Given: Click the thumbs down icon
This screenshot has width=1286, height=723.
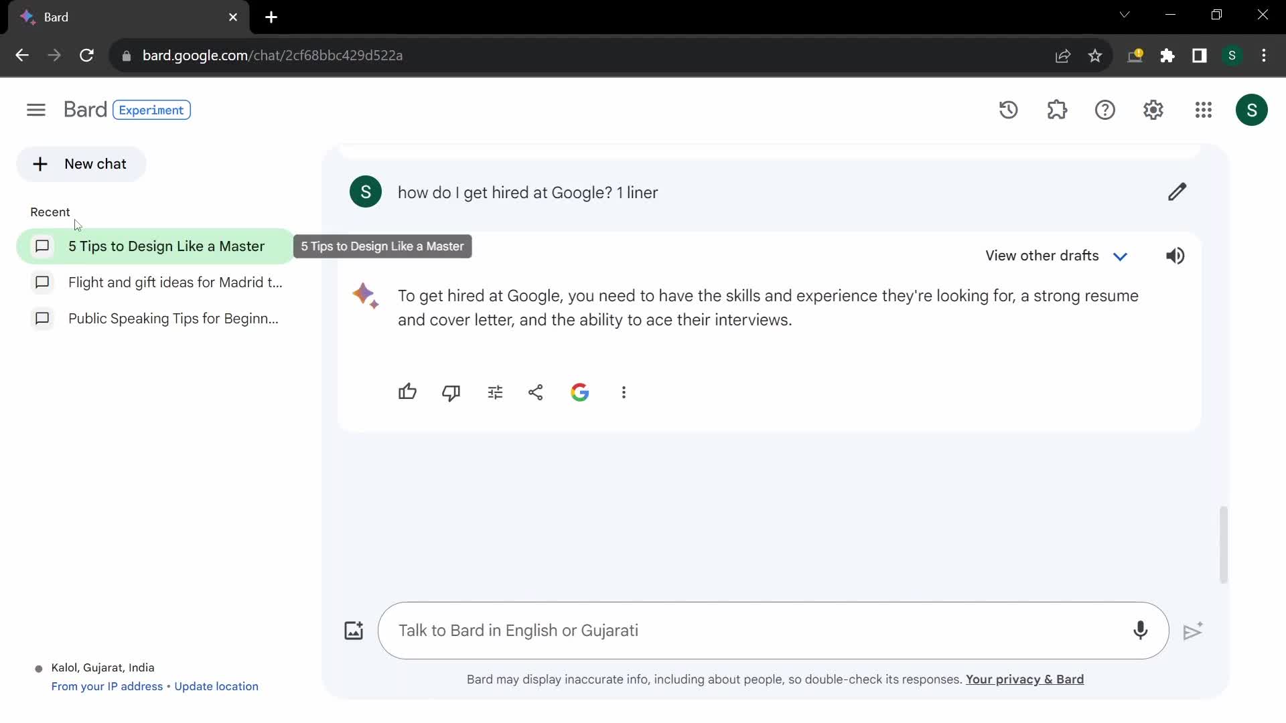Looking at the screenshot, I should [451, 392].
